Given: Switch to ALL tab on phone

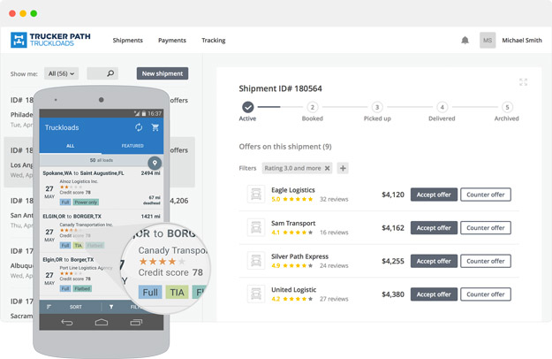Looking at the screenshot, I should (71, 146).
